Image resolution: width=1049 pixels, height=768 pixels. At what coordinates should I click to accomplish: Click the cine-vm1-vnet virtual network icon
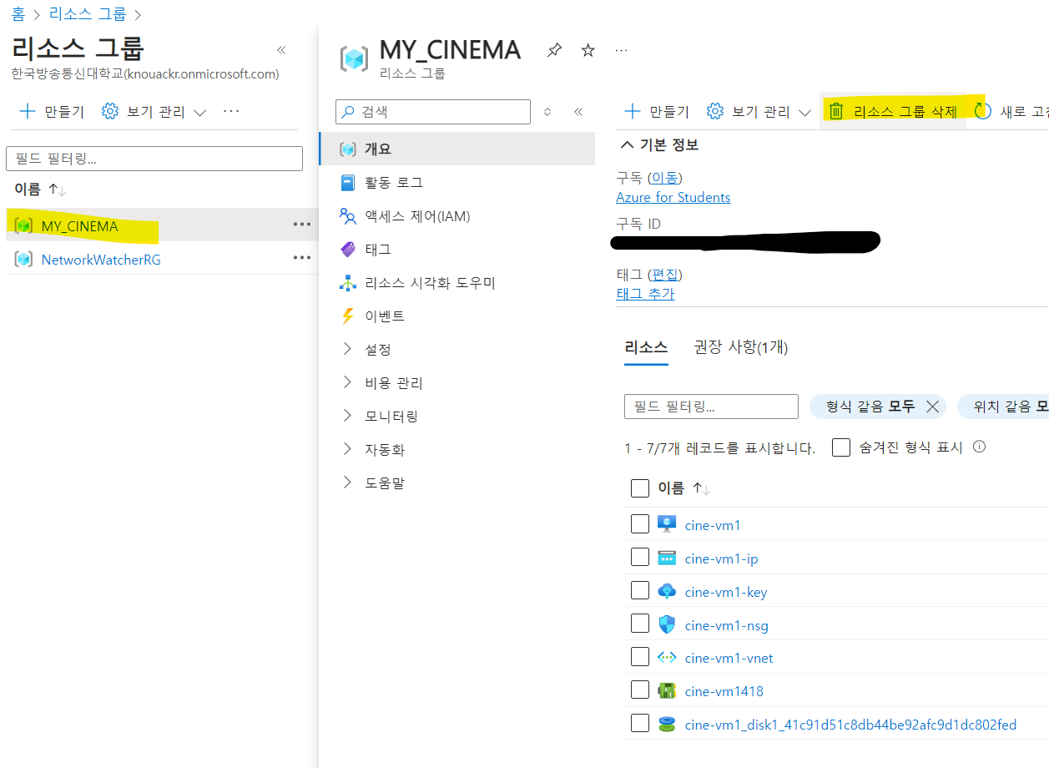[x=666, y=658]
